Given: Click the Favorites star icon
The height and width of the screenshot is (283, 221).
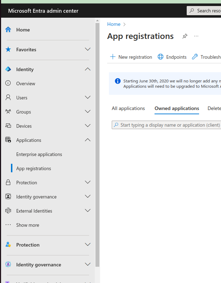Looking at the screenshot, I should [8, 49].
